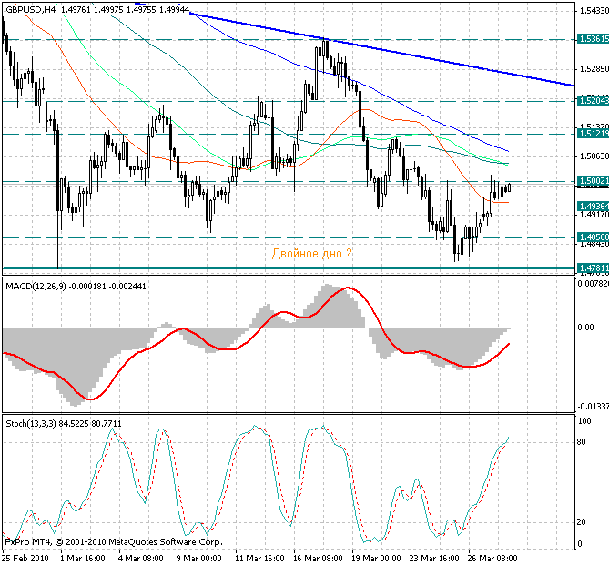The image size is (609, 565).
Task: Click the MACD 0.00 axis value
Action: [585, 328]
